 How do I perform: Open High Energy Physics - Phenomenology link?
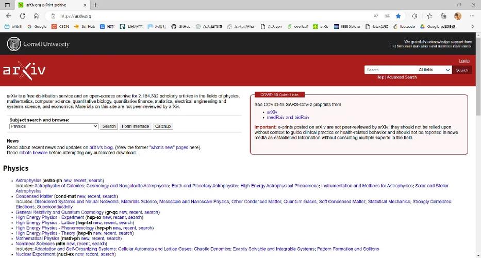(x=55, y=228)
